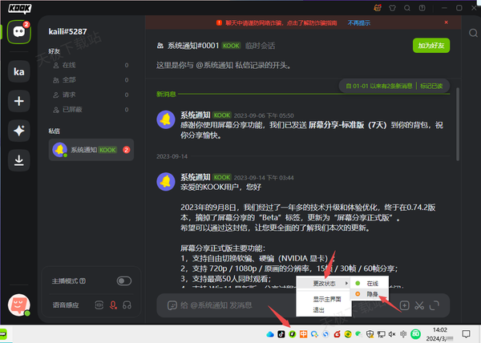Click the message input field
Screen dimensions: 481x343
(x=289, y=305)
